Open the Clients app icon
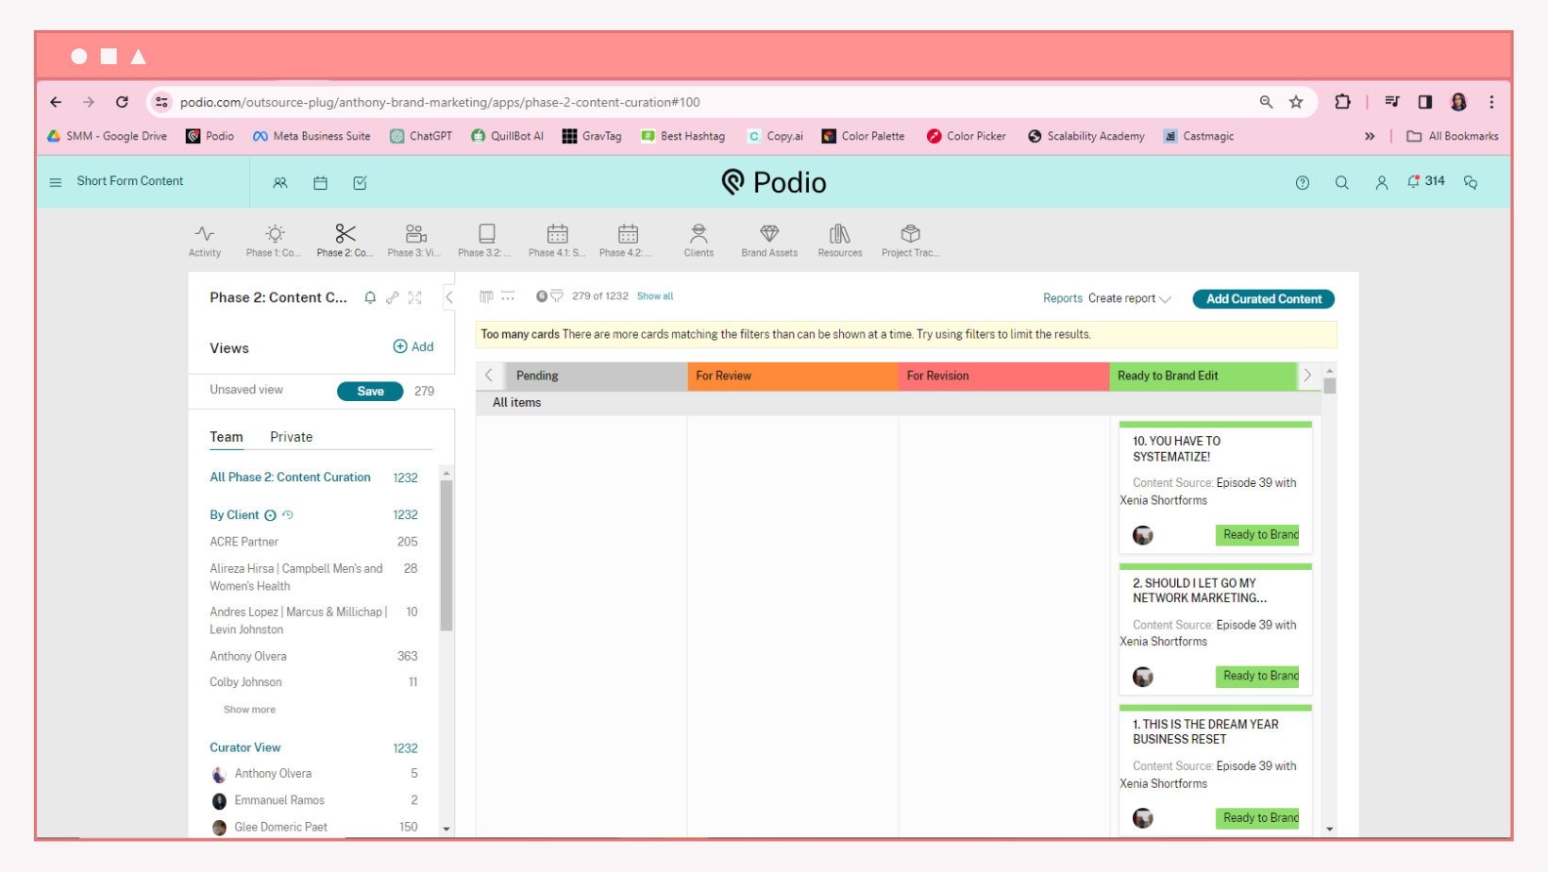 click(x=698, y=240)
